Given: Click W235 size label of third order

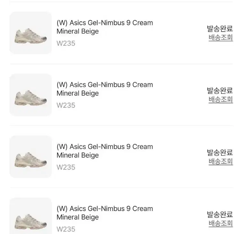Looking at the screenshot, I should pyautogui.click(x=66, y=167).
